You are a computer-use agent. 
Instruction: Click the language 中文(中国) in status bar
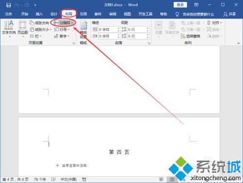coord(69,180)
